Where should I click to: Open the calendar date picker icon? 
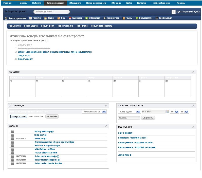click(168, 112)
